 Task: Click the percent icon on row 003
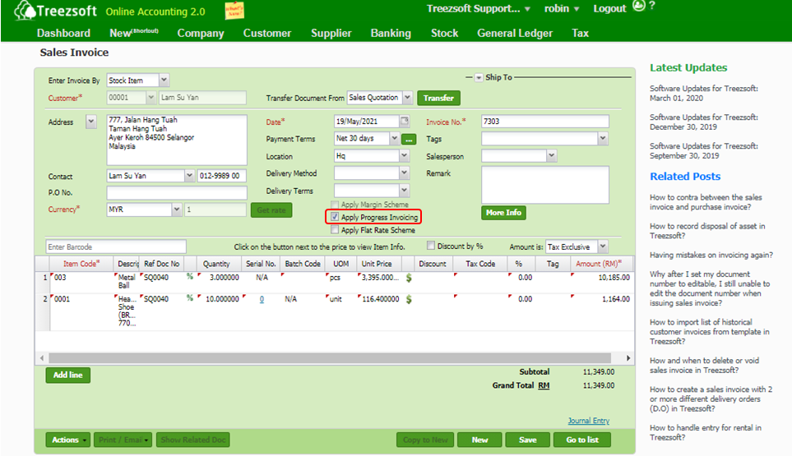pos(189,276)
